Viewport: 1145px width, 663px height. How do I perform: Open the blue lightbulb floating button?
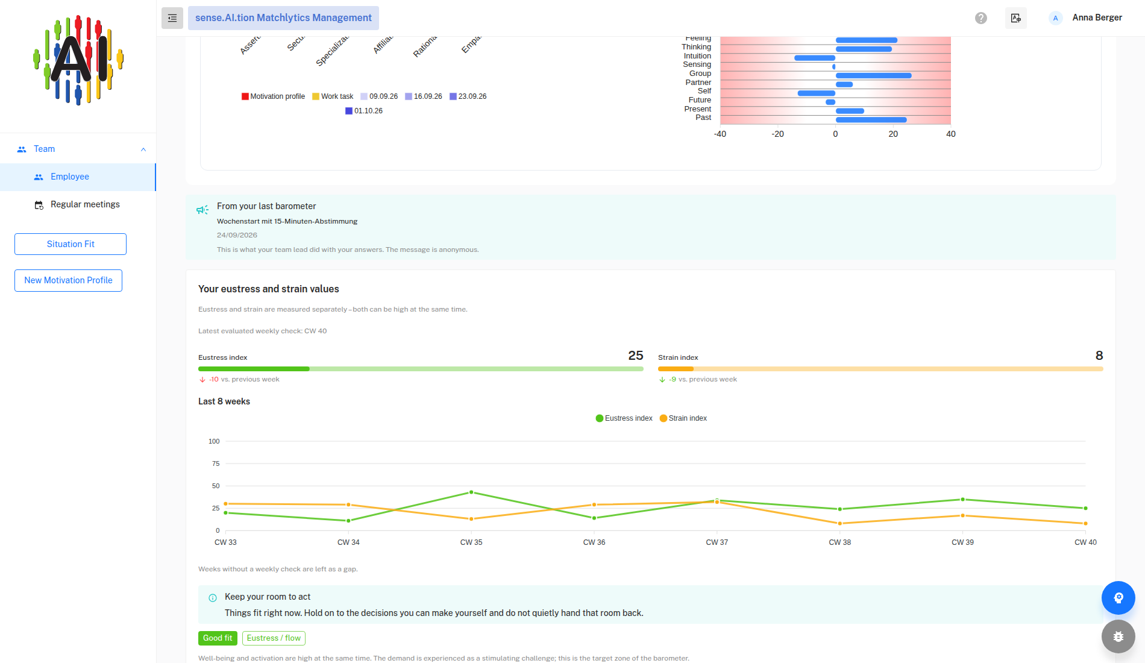pos(1118,598)
